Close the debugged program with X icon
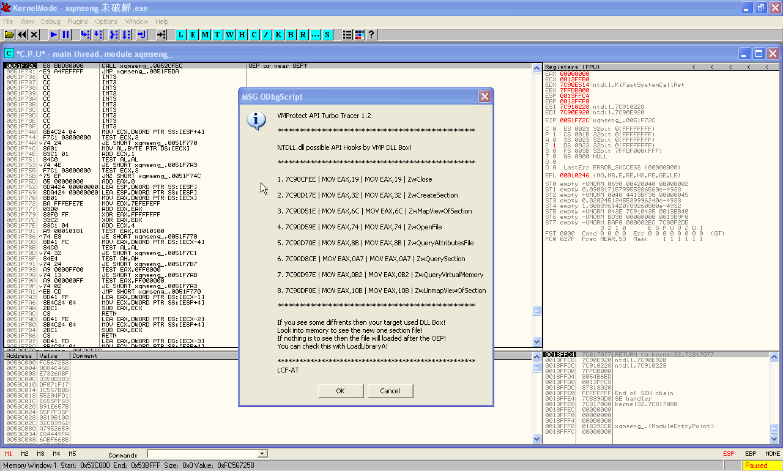 34,35
